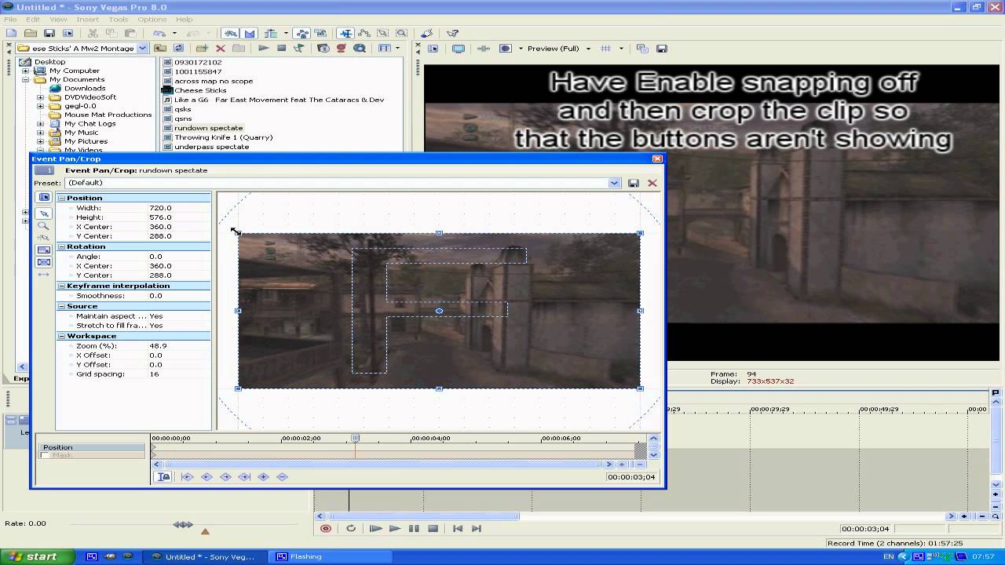Click Pause in the transport bar

(414, 528)
